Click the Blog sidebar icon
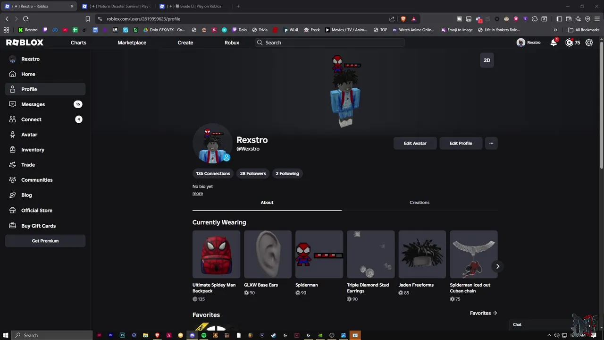604x340 pixels. 13,195
